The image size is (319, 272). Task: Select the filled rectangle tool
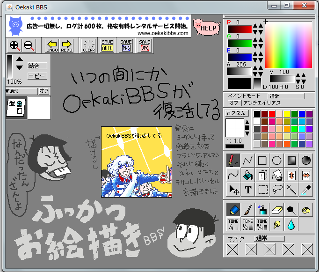coord(291,161)
